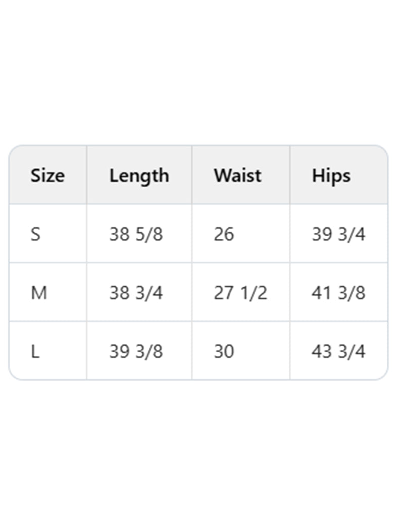Screen dimensions: 404x530
Task: Click the Size column header
Action: [47, 176]
